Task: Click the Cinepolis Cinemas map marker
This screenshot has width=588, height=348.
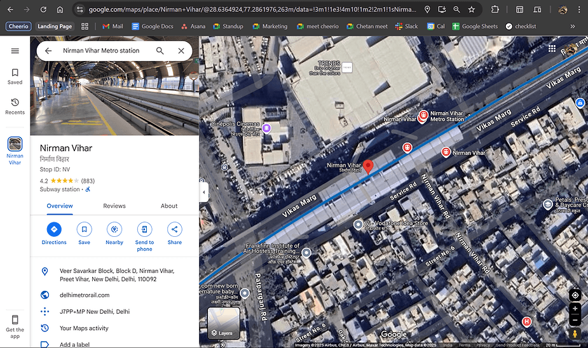Action: pyautogui.click(x=266, y=128)
